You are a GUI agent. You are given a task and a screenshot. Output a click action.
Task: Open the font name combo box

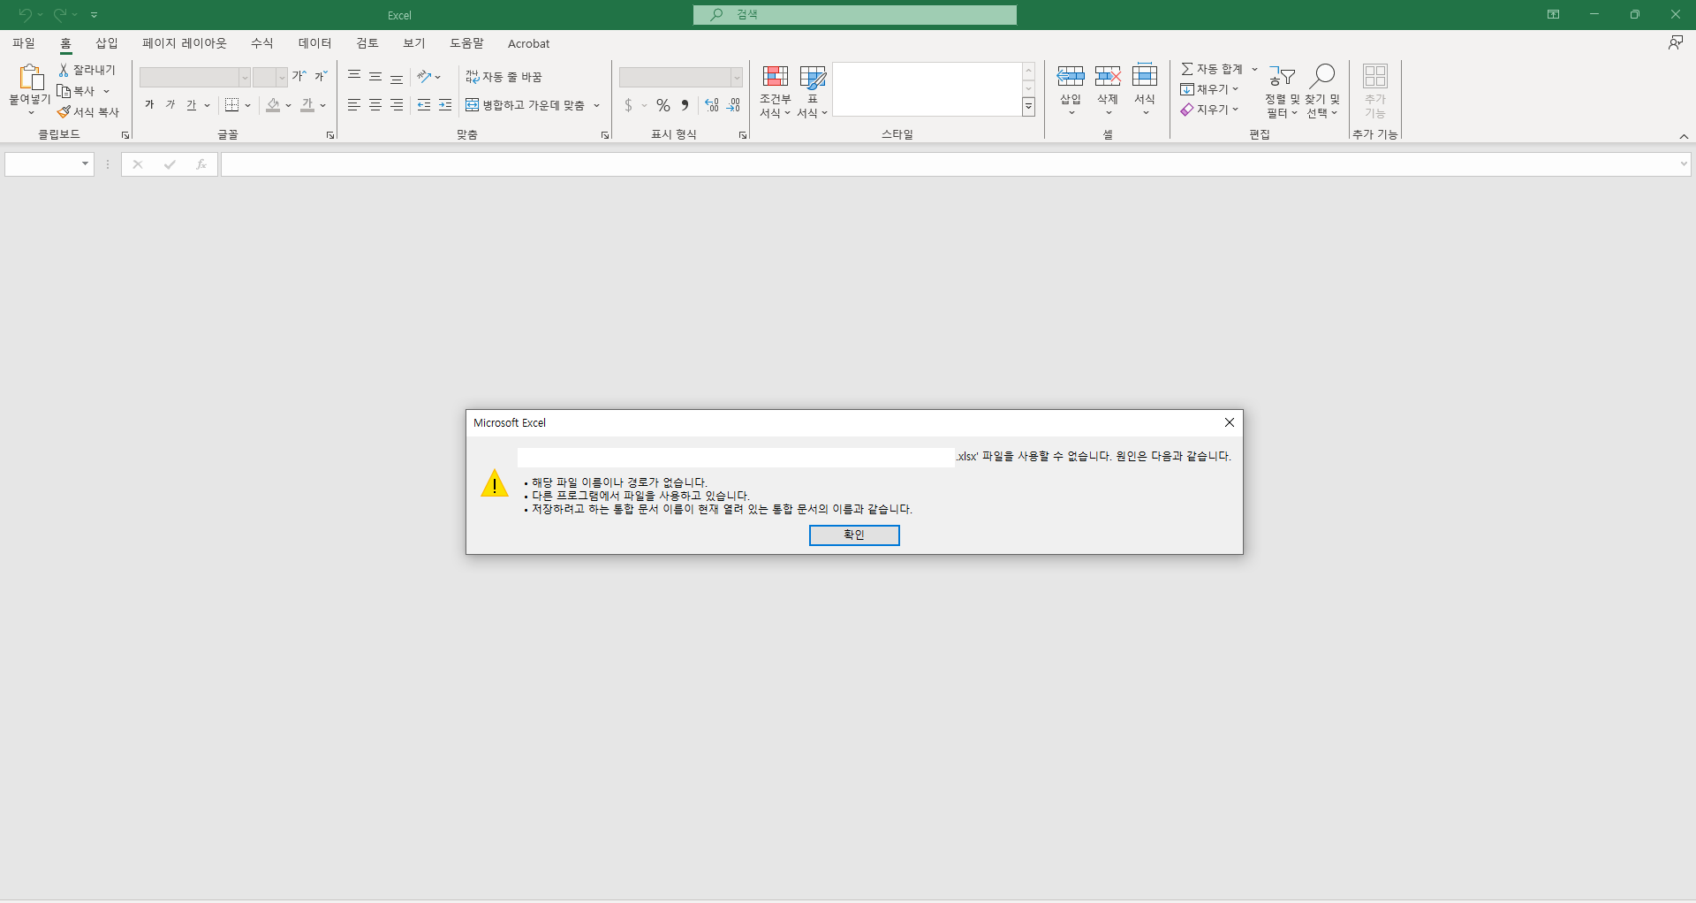coord(195,78)
